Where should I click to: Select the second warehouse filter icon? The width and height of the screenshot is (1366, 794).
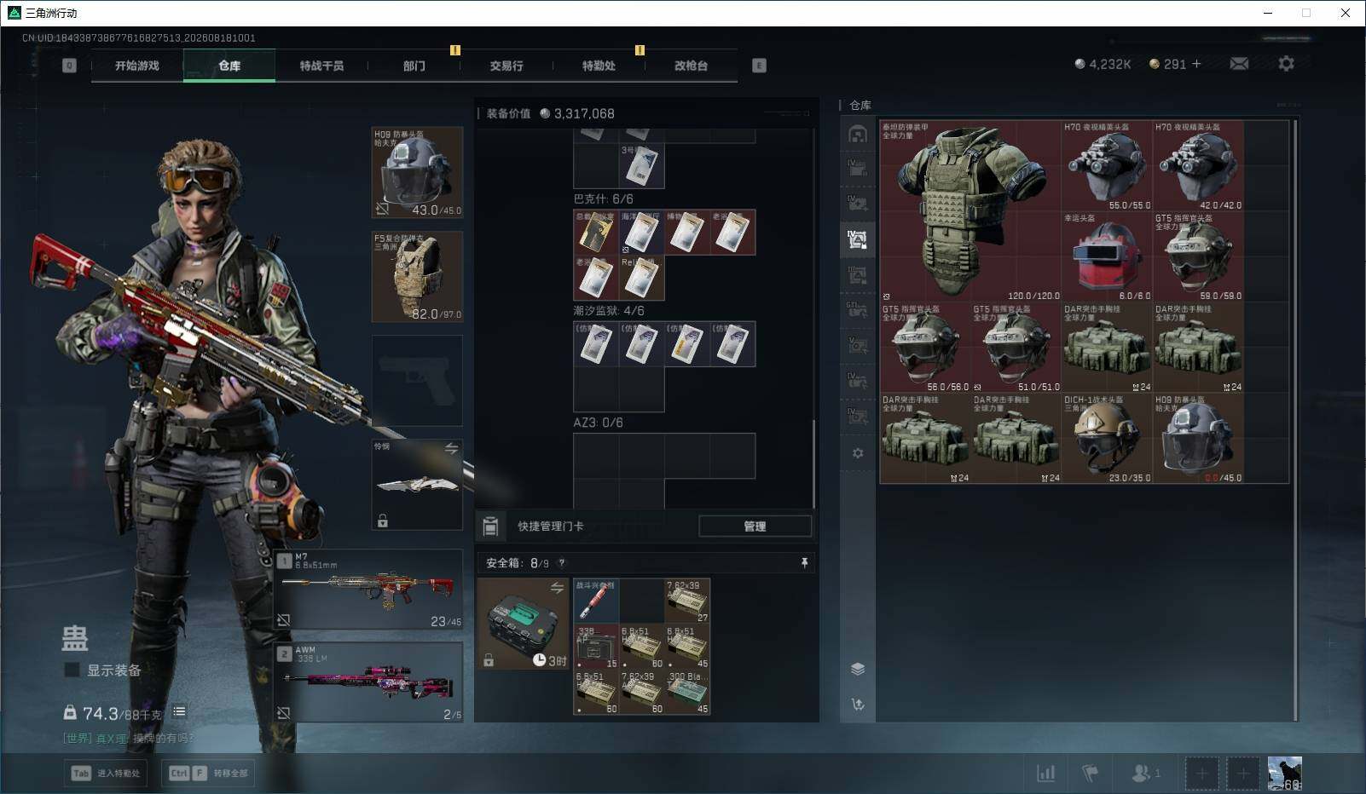pos(858,168)
